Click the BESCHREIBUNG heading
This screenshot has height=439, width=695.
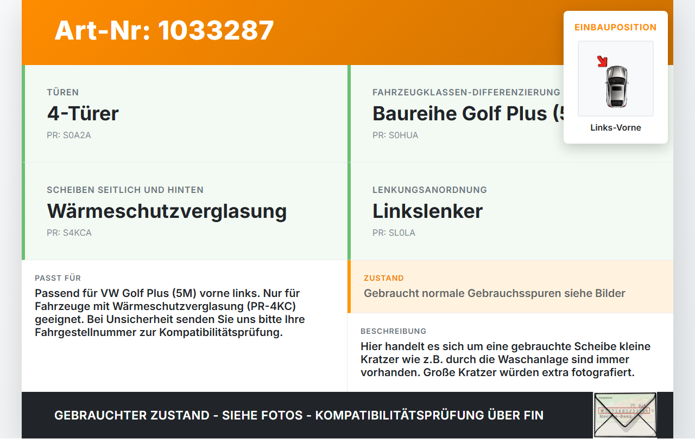tap(394, 331)
